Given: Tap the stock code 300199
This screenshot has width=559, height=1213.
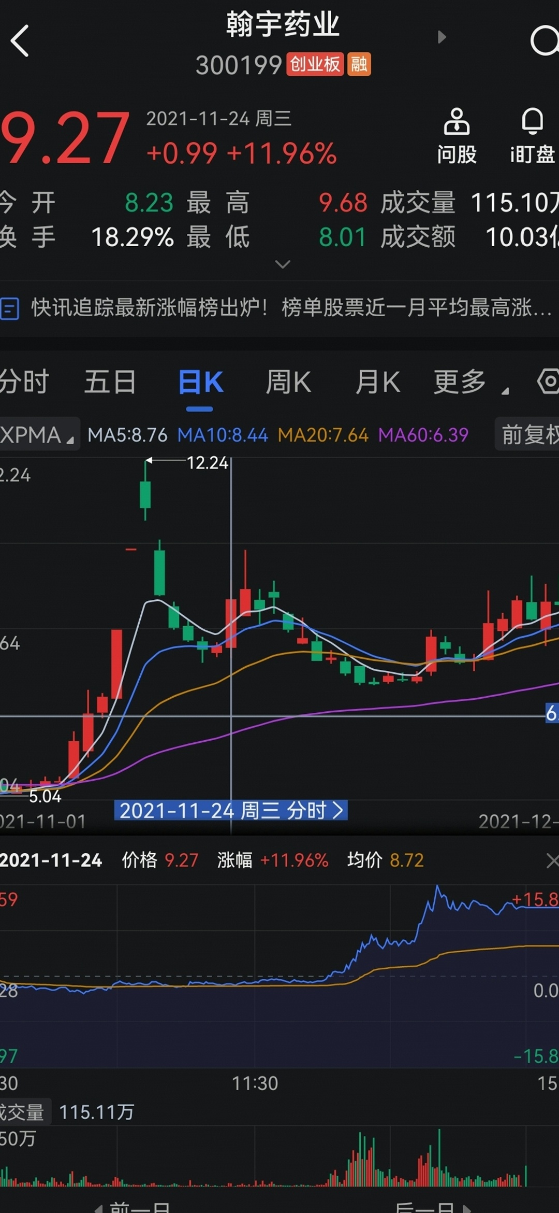Looking at the screenshot, I should pyautogui.click(x=239, y=65).
